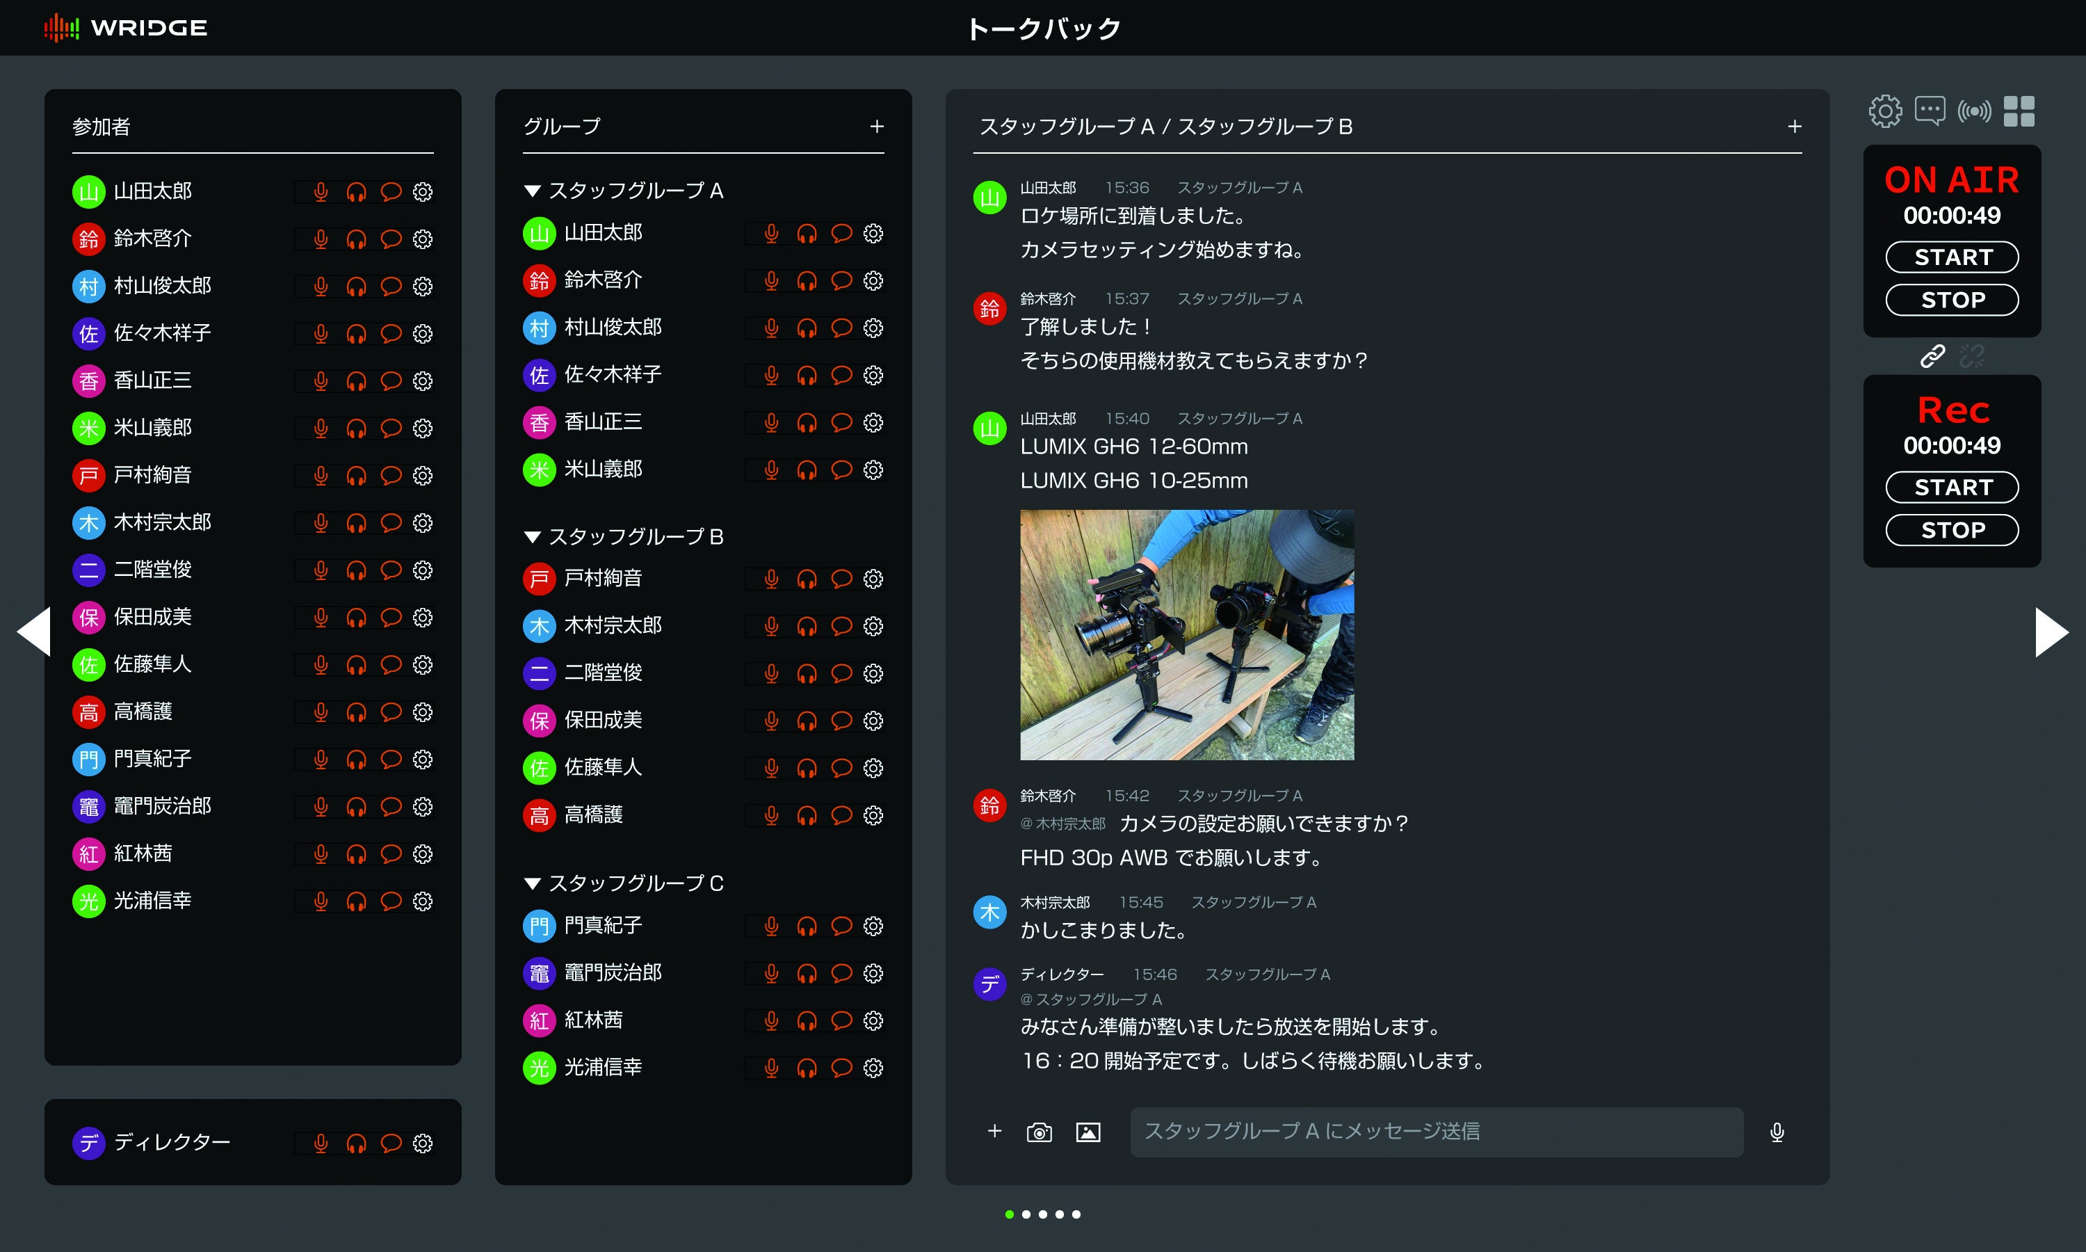
Task: Toggle the microphone for ディレクター
Action: click(x=321, y=1143)
